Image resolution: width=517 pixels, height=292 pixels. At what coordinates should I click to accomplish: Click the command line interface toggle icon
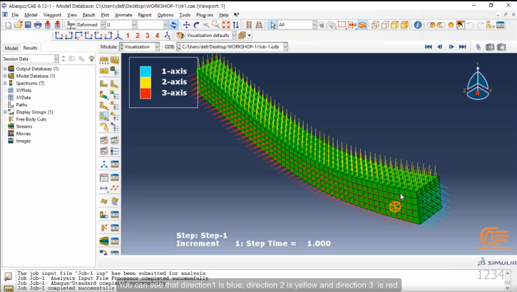[x=9, y=289]
